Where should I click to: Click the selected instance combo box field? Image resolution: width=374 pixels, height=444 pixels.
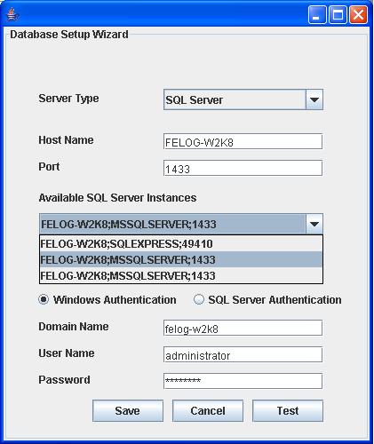pyautogui.click(x=172, y=224)
